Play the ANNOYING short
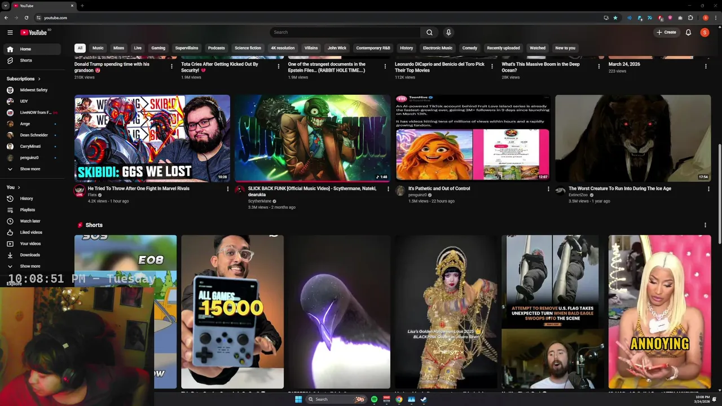 pos(660,312)
